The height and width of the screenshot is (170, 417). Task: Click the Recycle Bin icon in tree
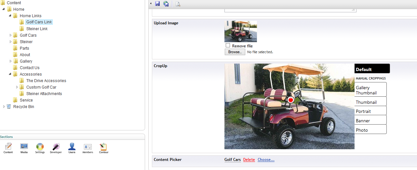pyautogui.click(x=9, y=106)
